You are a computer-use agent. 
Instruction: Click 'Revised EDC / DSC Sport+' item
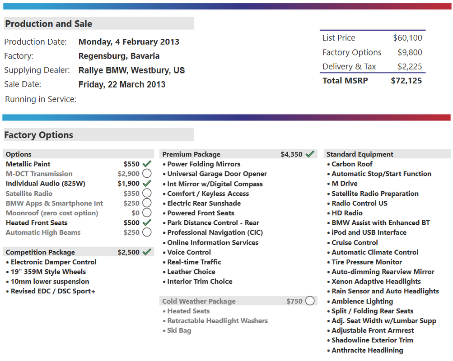(x=53, y=291)
